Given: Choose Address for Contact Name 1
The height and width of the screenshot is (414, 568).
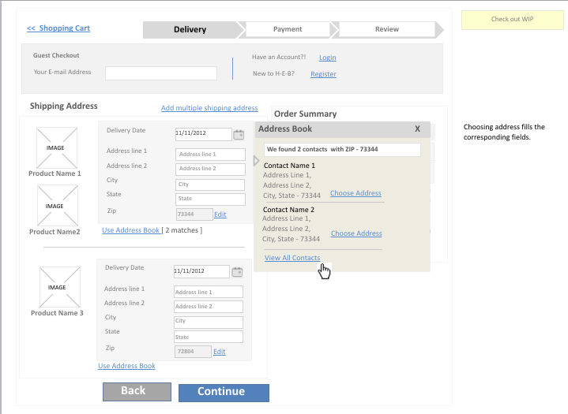Looking at the screenshot, I should (x=355, y=193).
